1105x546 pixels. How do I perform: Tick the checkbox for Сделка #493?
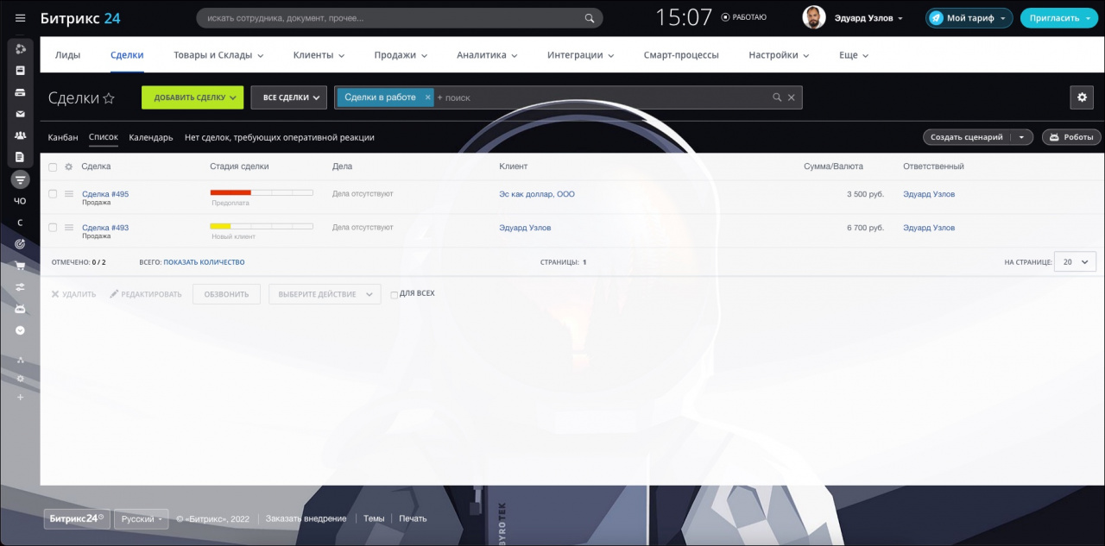53,228
